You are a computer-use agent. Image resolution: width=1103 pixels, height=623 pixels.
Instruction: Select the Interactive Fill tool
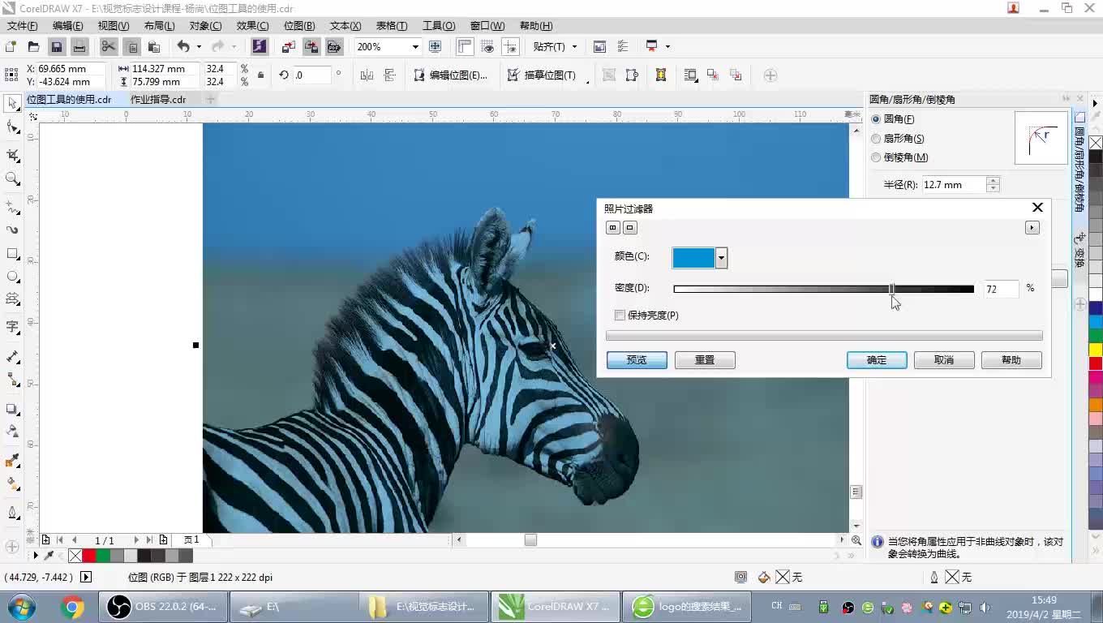coord(12,483)
